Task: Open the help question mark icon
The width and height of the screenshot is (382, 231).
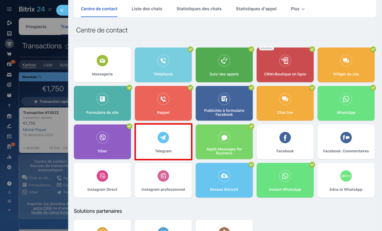Action: (x=9, y=183)
